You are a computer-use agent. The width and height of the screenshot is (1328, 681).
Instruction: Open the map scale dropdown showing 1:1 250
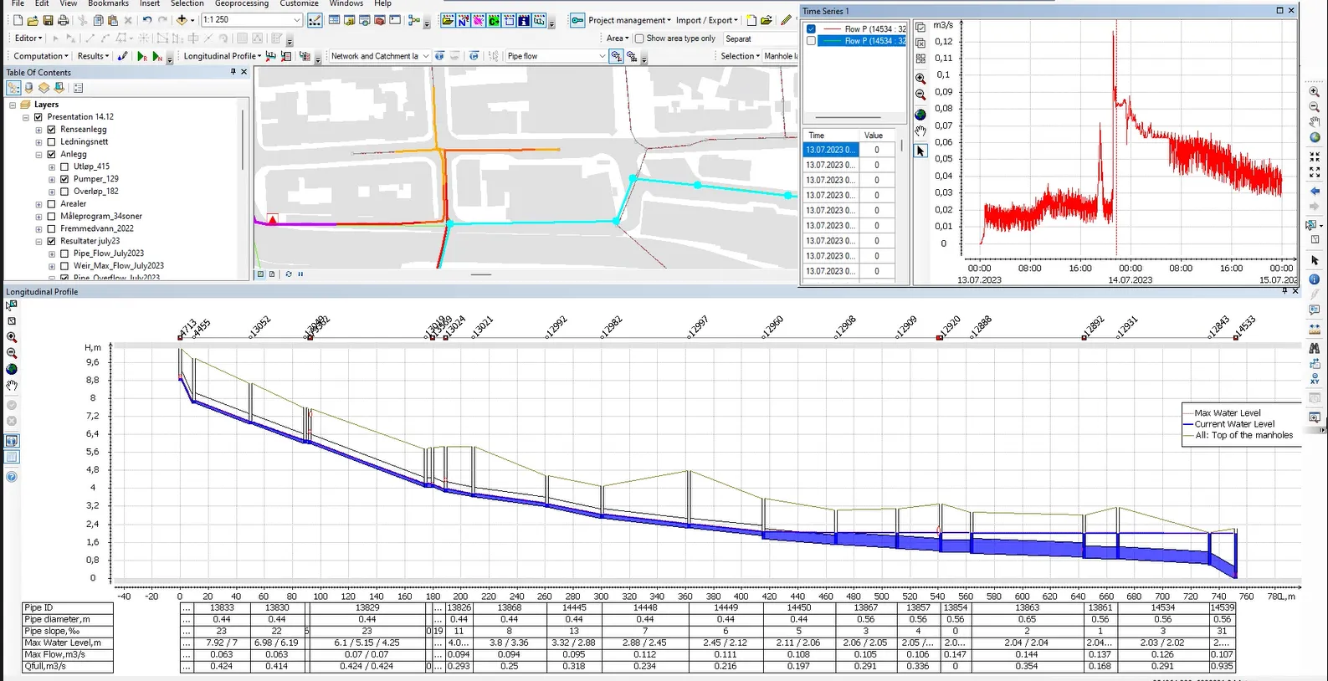pos(296,20)
